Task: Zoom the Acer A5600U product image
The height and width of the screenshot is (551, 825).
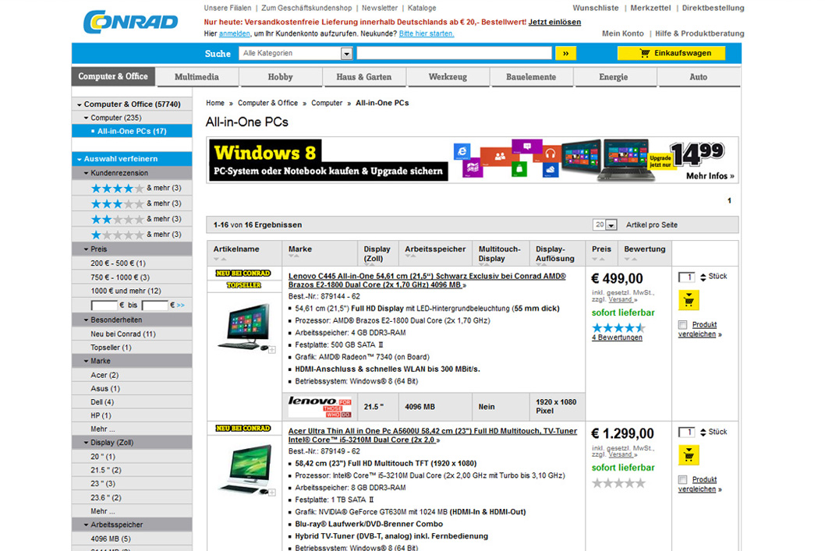Action: tap(272, 493)
